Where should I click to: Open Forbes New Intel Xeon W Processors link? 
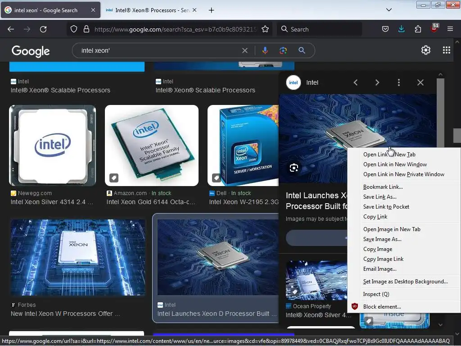[65, 314]
